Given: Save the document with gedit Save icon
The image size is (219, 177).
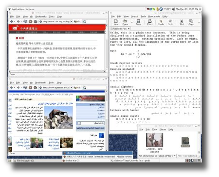Looking at the screenshot, I should (x=138, y=22).
